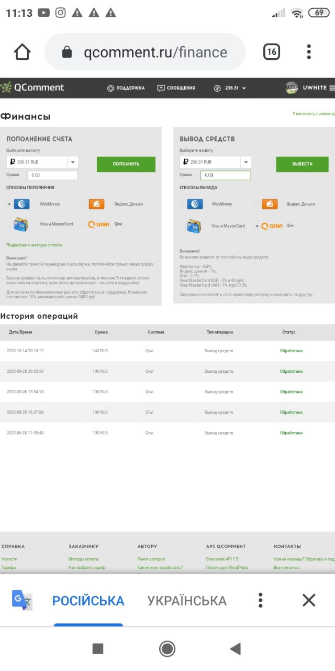The height and width of the screenshot is (671, 335).
Task: Switch translate bar to Російська tab
Action: [x=88, y=601]
